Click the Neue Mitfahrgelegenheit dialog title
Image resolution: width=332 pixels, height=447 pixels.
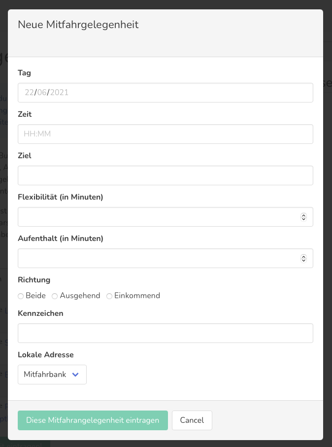[x=78, y=25]
